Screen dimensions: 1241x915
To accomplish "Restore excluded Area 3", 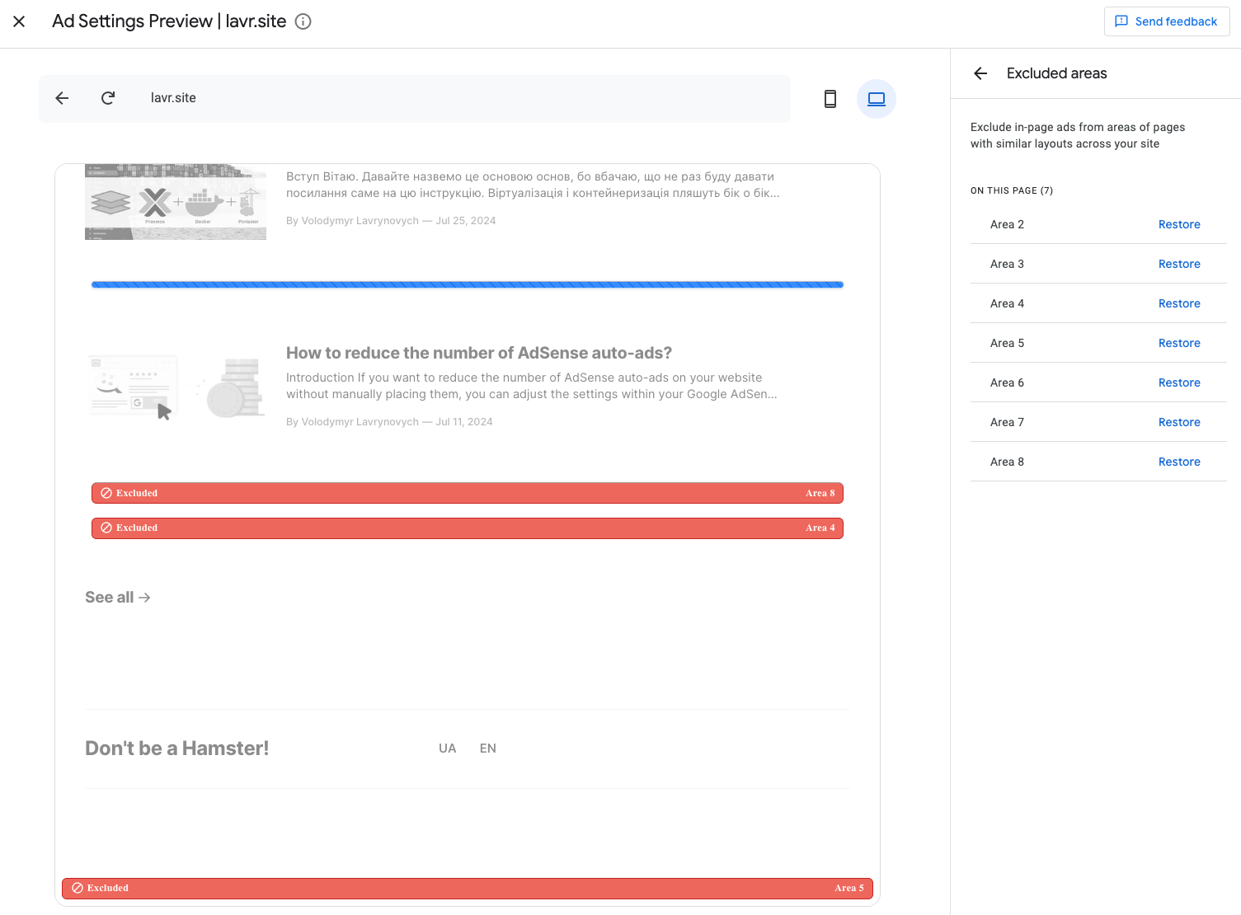I will [x=1178, y=264].
